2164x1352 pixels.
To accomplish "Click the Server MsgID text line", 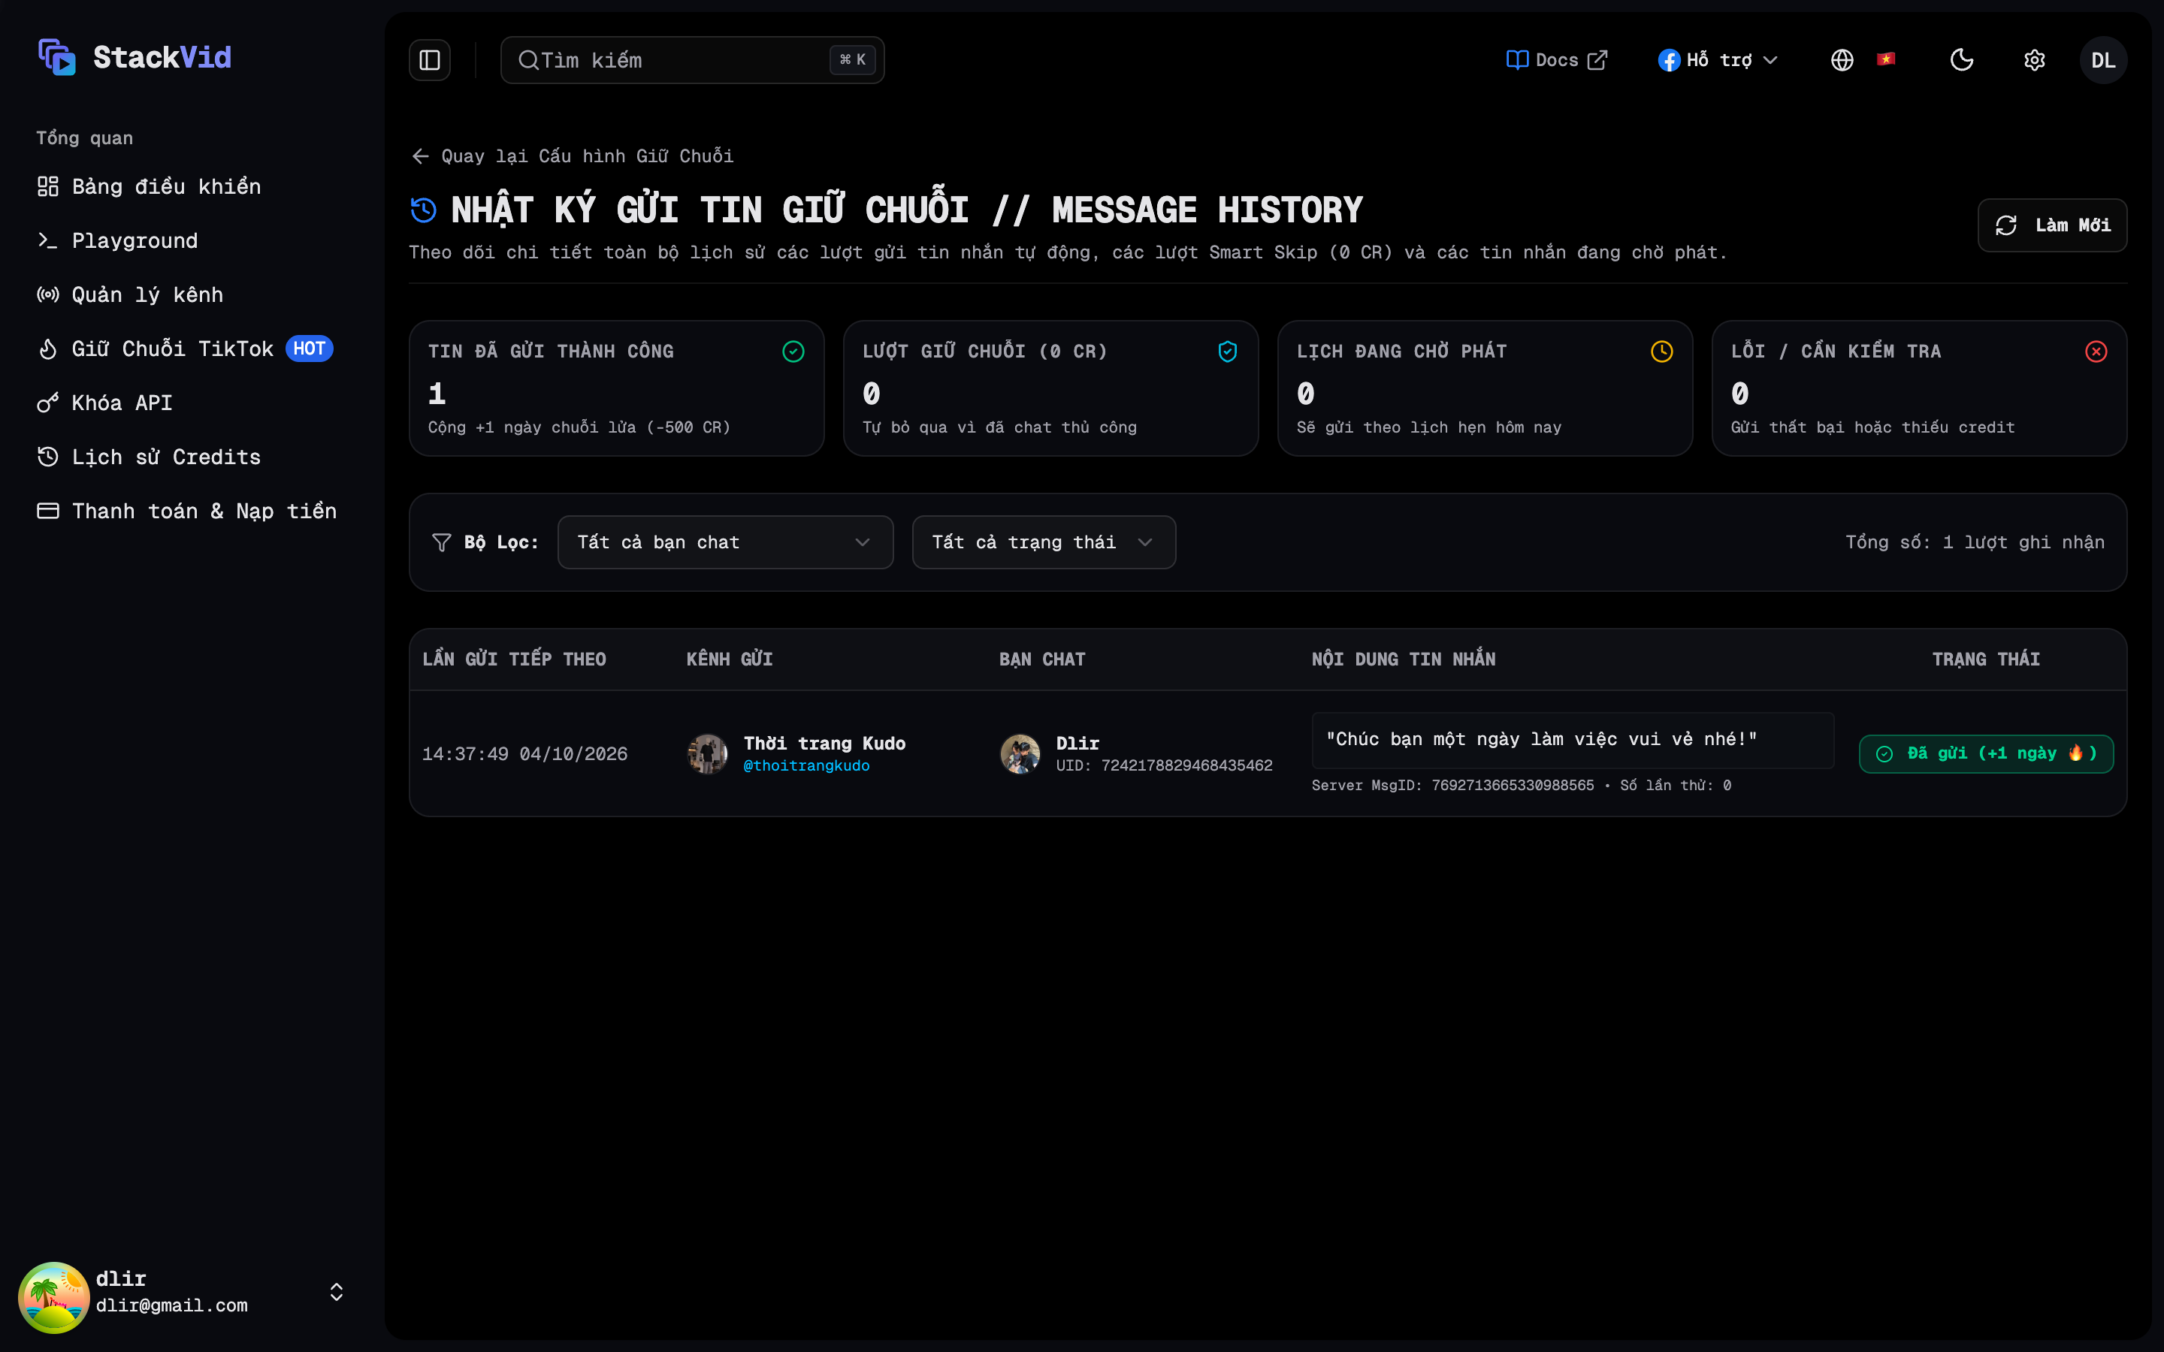I will (x=1521, y=785).
